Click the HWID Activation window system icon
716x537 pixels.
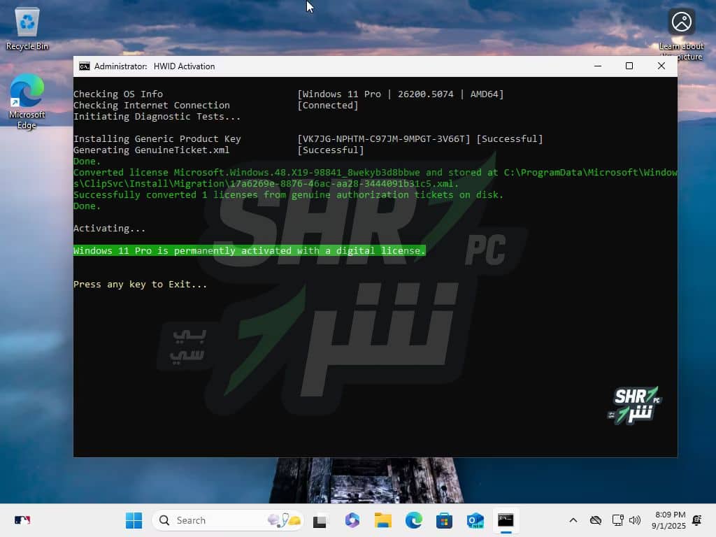tap(84, 66)
